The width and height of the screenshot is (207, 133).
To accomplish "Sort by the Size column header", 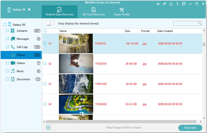I will coord(127,31).
